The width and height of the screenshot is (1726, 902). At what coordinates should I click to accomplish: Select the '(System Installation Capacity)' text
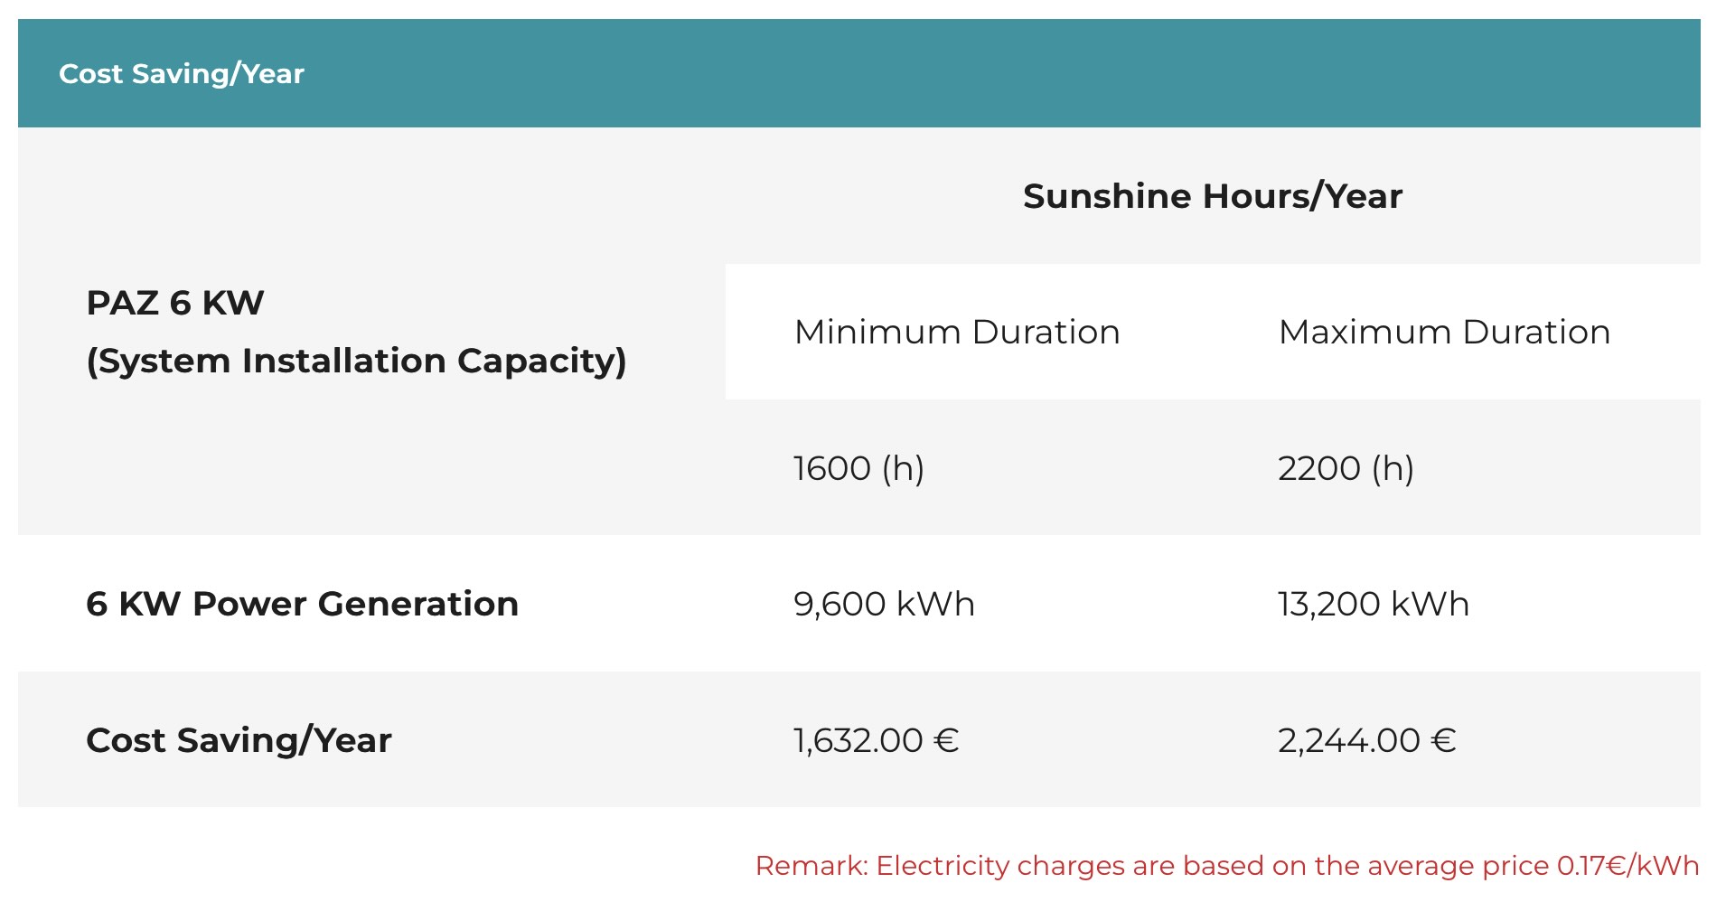coord(356,361)
